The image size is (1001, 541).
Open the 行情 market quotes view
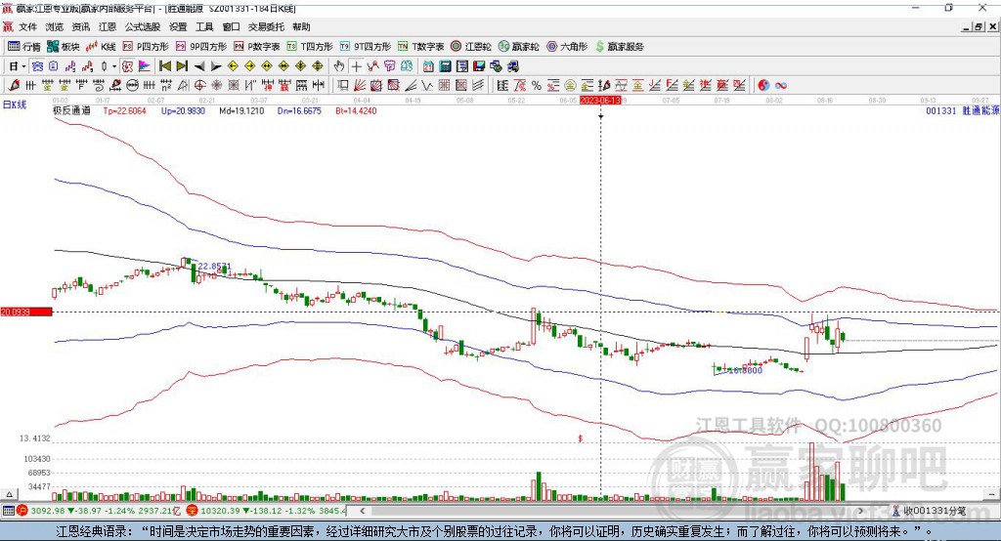tap(24, 47)
